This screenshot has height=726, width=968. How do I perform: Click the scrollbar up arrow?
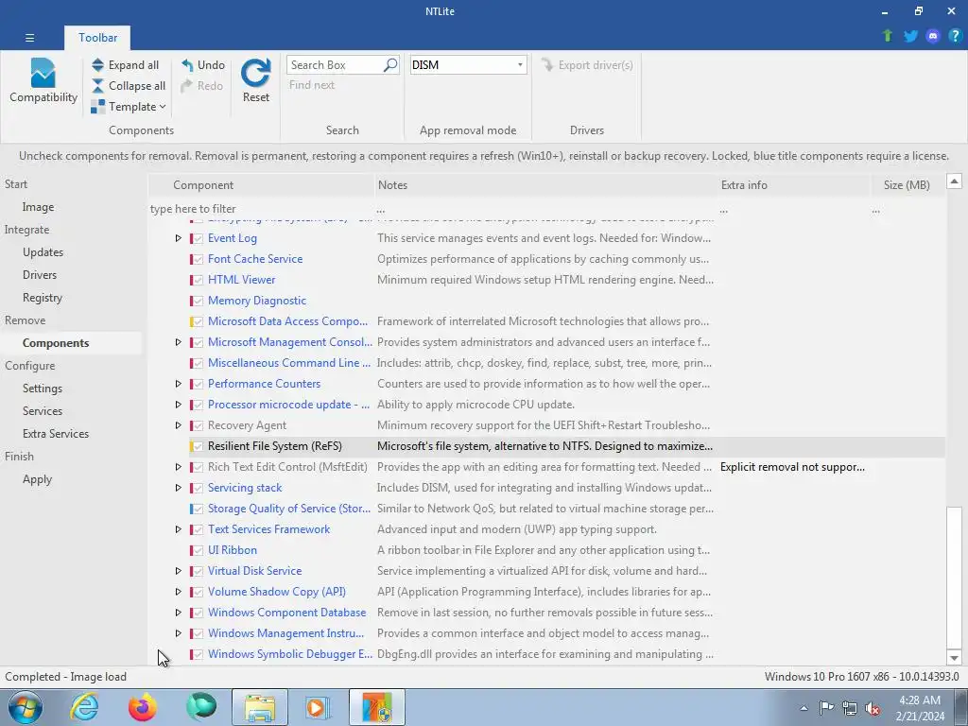(x=954, y=181)
